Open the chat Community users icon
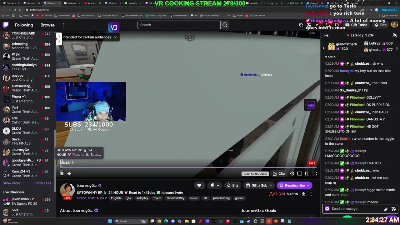Screen dimensions: 400x225 click(x=394, y=35)
